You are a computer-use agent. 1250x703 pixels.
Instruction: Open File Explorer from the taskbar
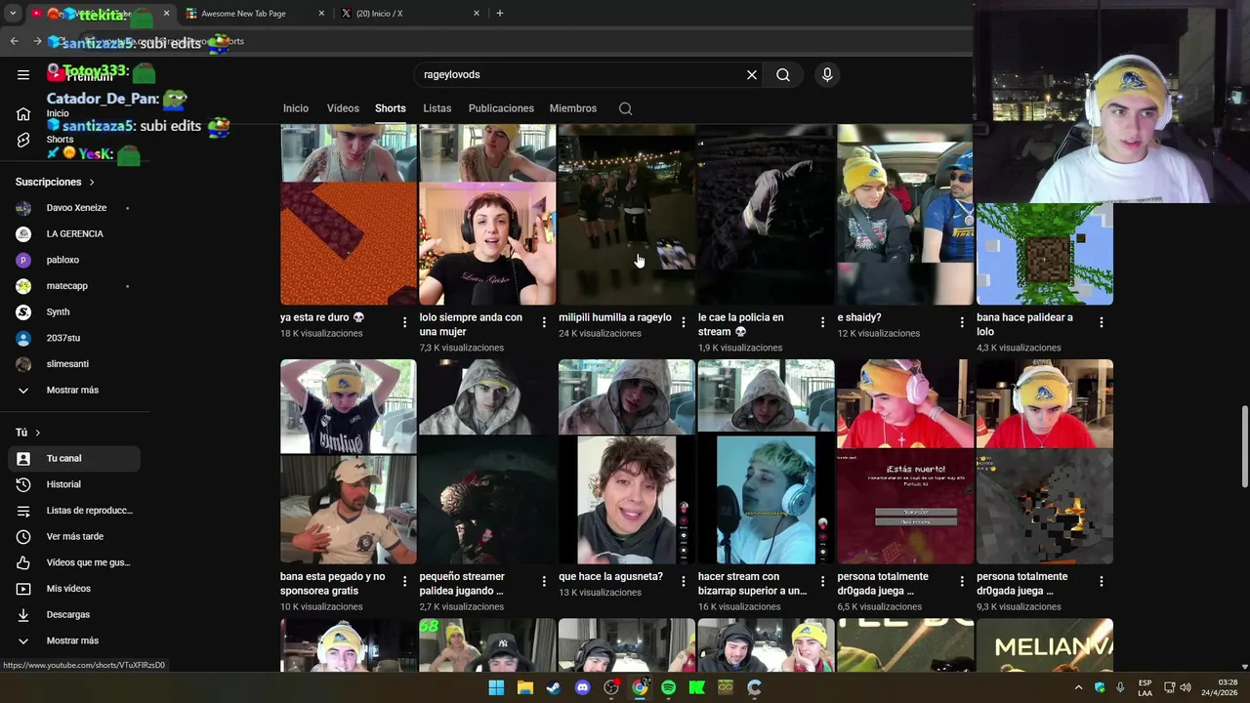click(x=525, y=687)
